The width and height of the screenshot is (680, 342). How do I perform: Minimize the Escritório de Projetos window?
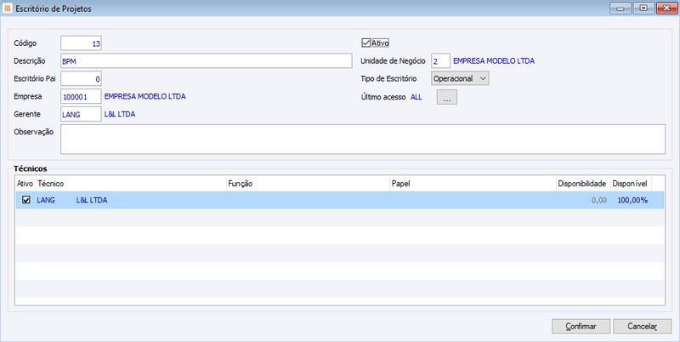[x=620, y=9]
